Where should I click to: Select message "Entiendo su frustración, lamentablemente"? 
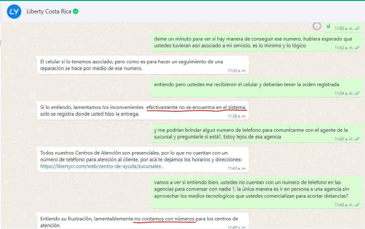143,221
